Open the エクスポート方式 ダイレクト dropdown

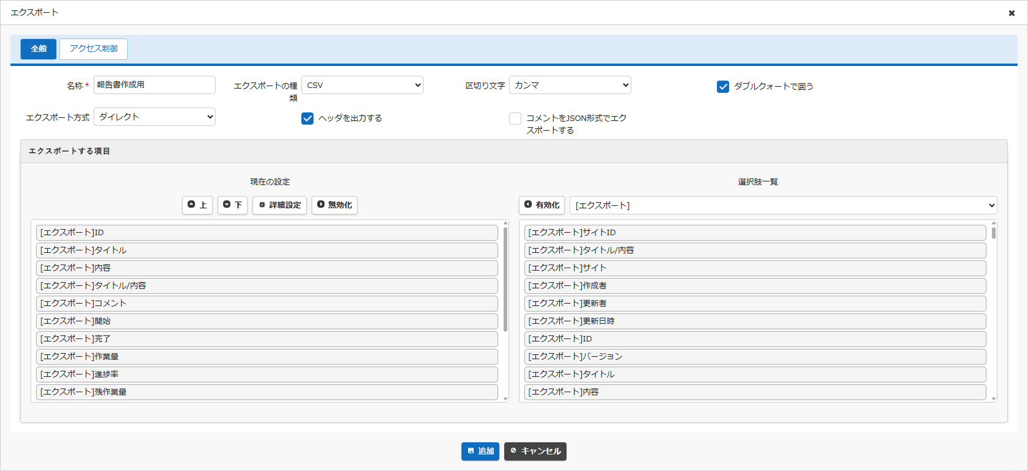(x=155, y=117)
